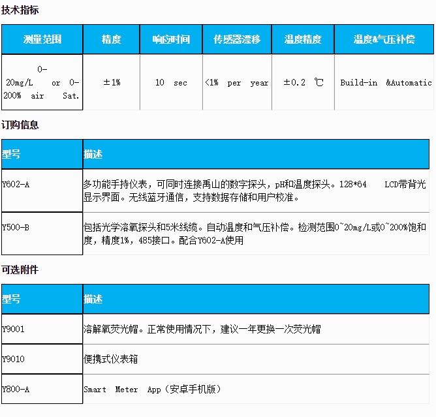This screenshot has width=436, height=417.
Task: Select the 测量范围 column header
Action: click(42, 40)
